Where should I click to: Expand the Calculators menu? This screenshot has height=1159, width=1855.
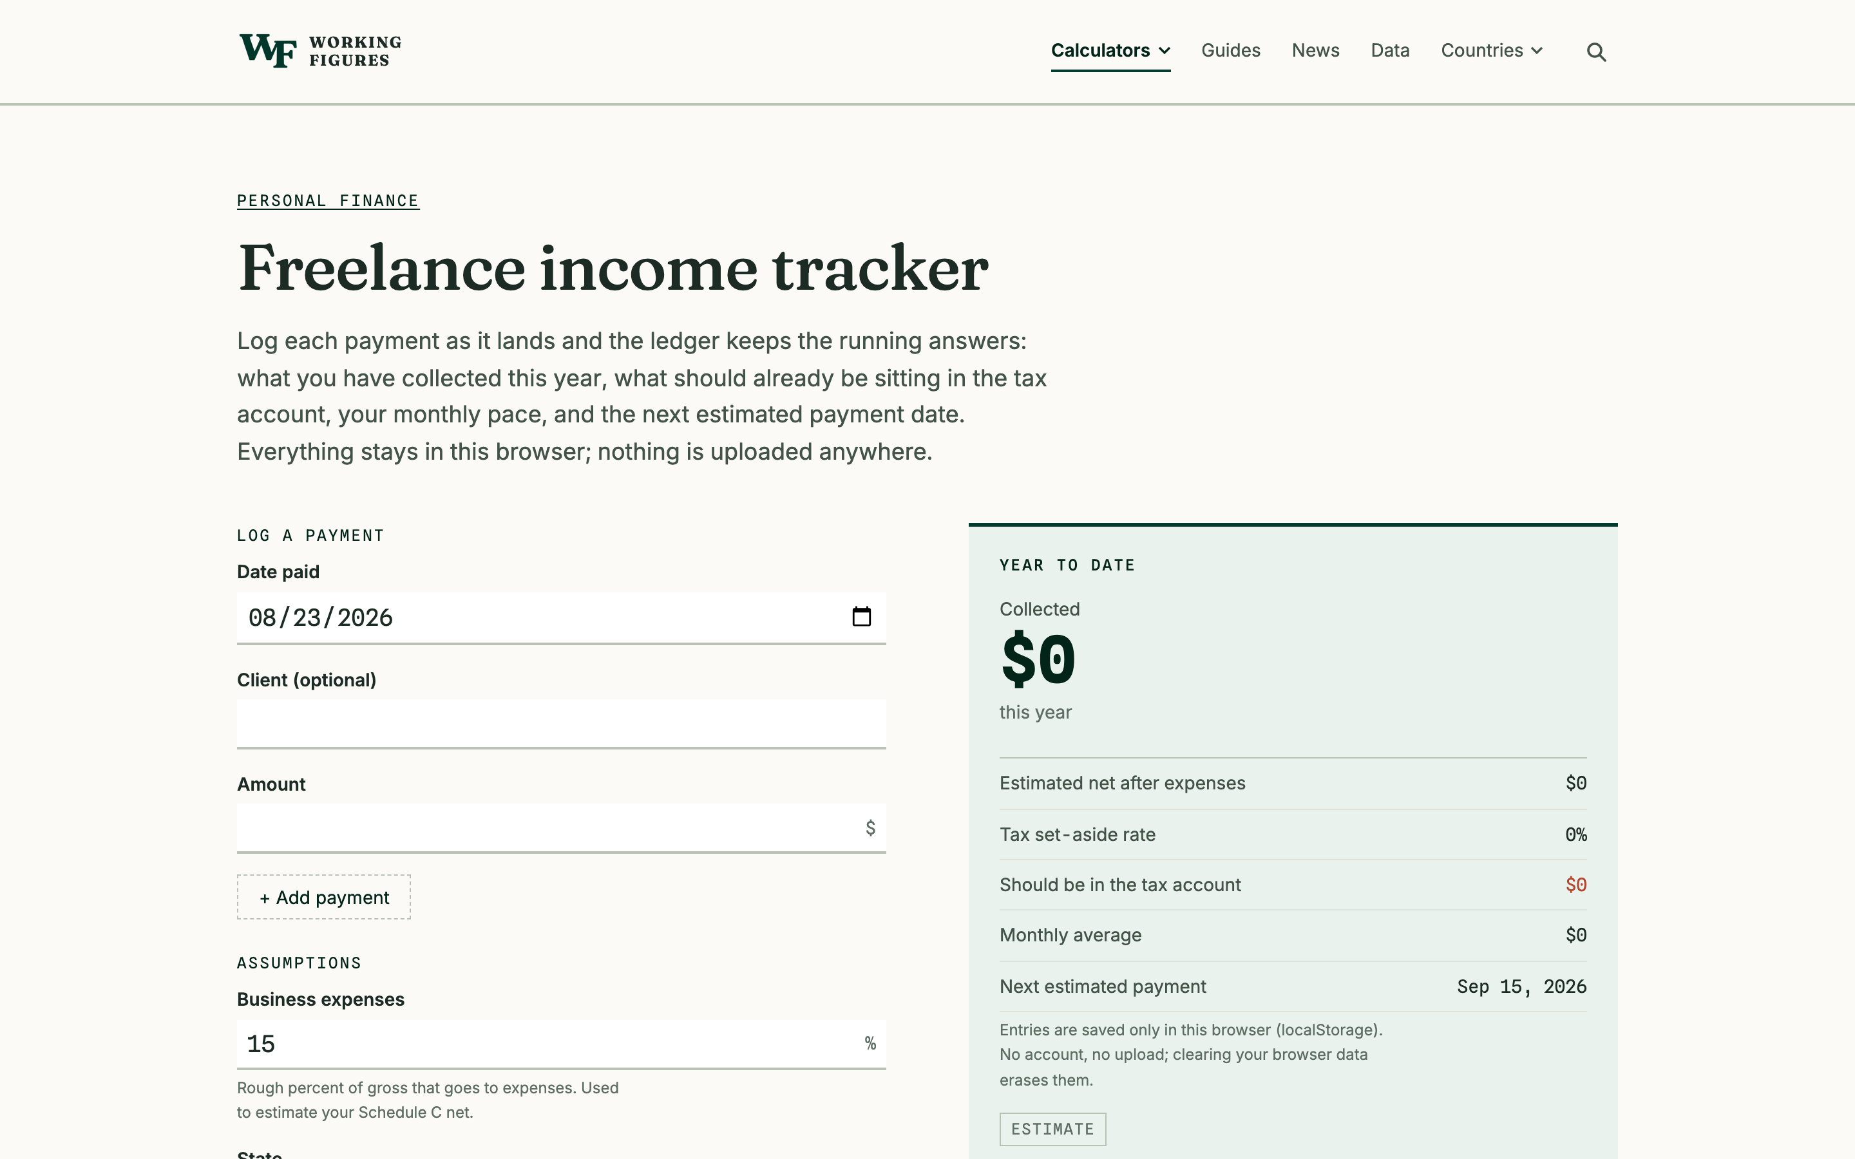pos(1110,51)
